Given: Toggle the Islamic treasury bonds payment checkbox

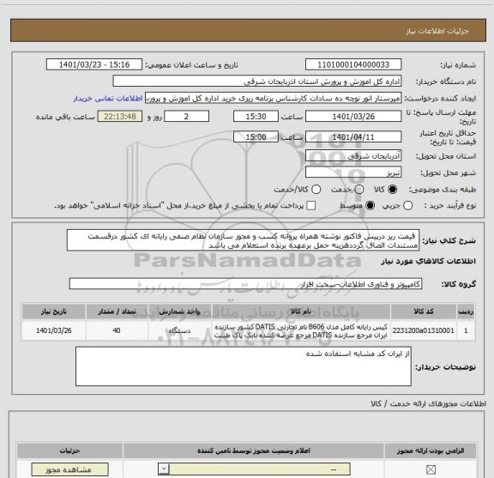Looking at the screenshot, I should tap(311, 206).
